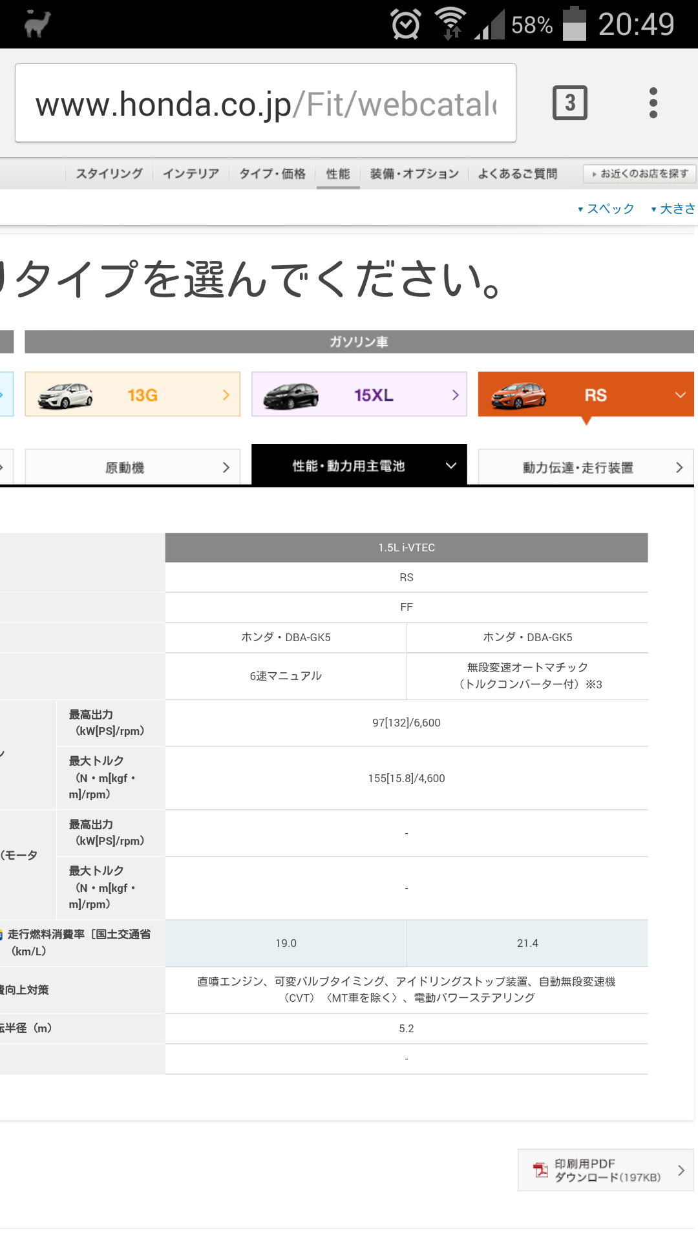
Task: Jump to the スペック anchor link
Action: 606,209
